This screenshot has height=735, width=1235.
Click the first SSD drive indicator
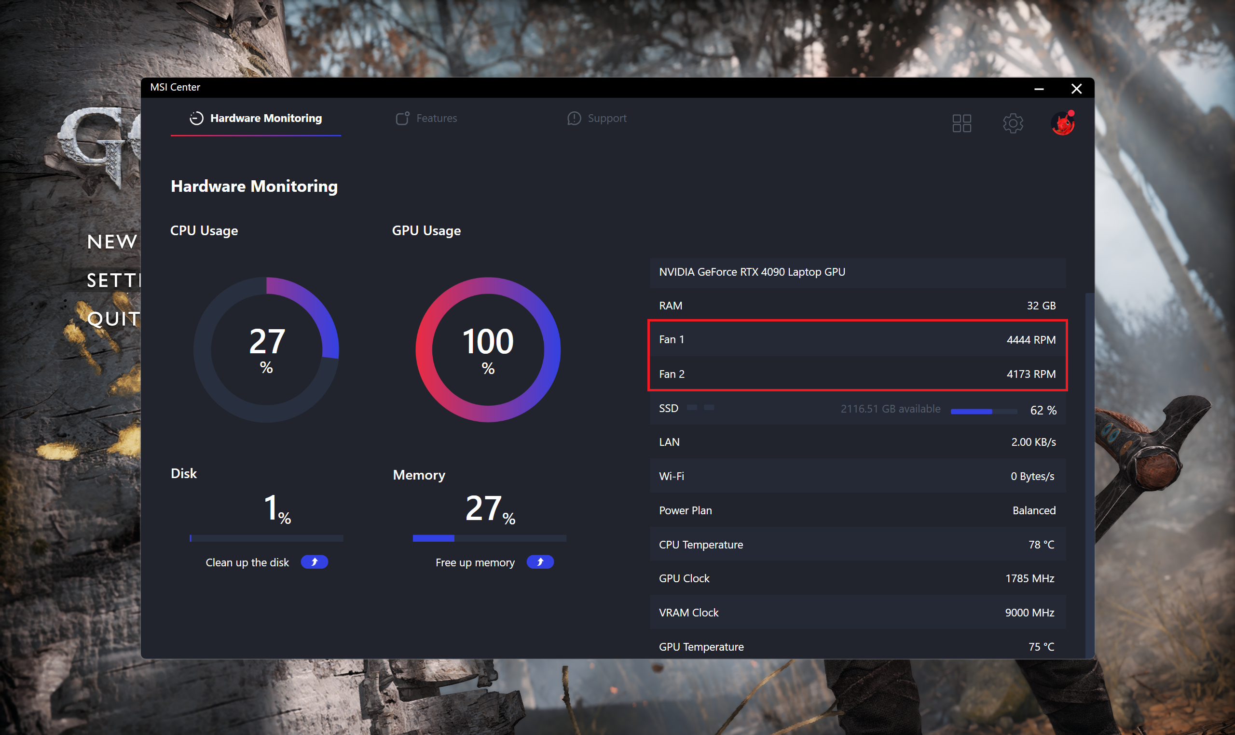point(692,408)
